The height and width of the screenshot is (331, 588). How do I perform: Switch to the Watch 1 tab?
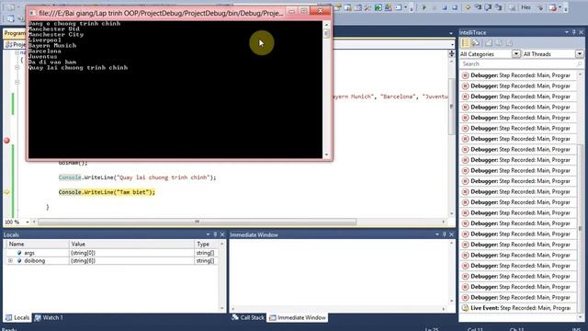coord(49,317)
